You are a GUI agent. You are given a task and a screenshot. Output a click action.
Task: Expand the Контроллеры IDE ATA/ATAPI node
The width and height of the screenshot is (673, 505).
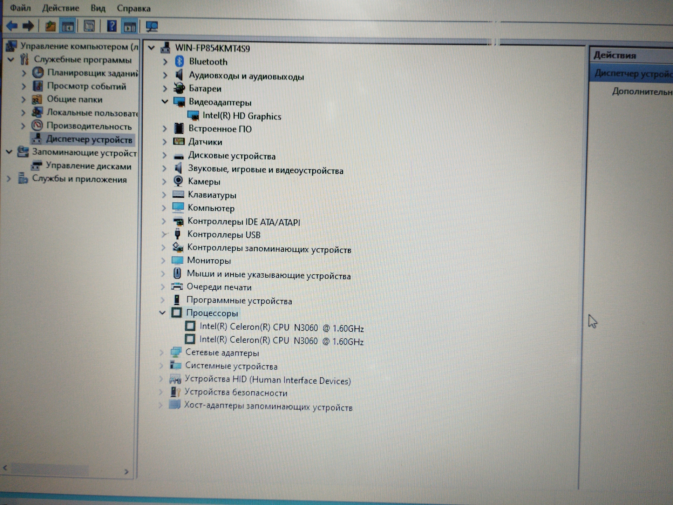pyautogui.click(x=164, y=221)
